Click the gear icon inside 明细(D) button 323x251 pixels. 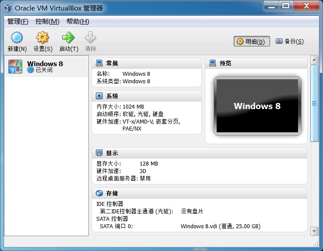point(240,42)
